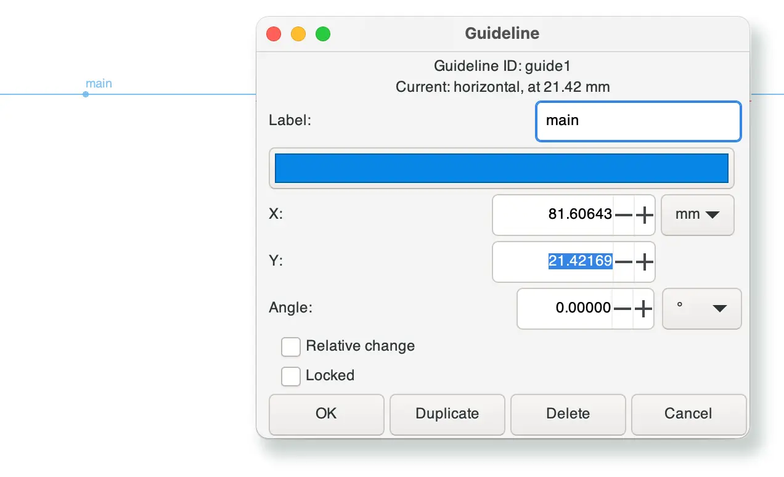Enable the Relative change checkbox
The image size is (784, 477).
click(291, 347)
